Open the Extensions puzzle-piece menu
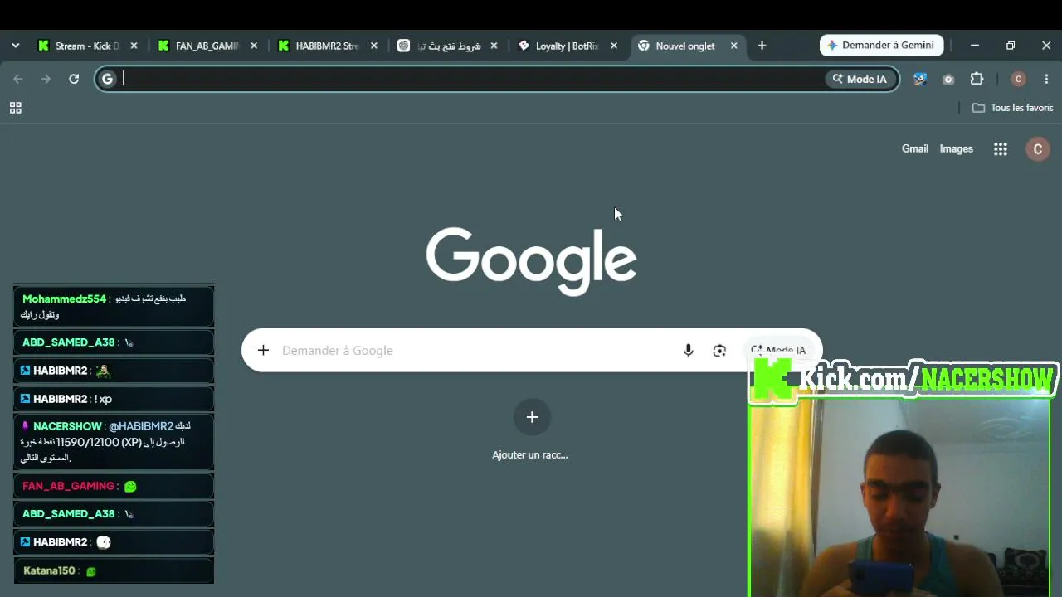This screenshot has width=1062, height=597. pos(977,79)
